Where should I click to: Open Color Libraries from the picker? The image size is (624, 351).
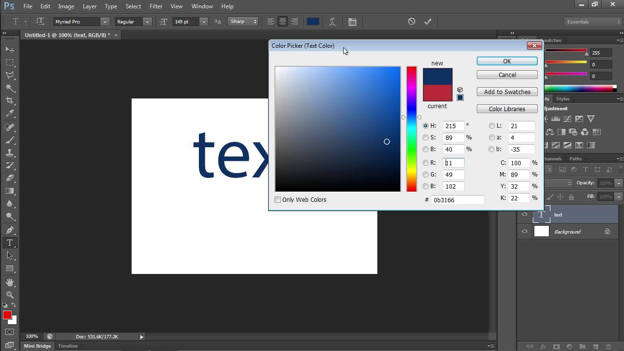[507, 109]
